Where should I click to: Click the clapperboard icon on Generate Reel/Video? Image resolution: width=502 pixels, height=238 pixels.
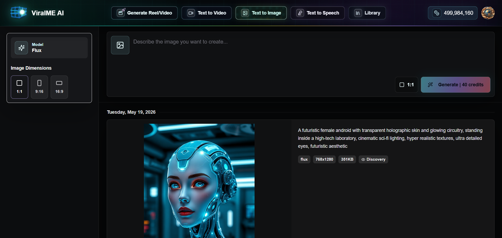click(x=121, y=12)
